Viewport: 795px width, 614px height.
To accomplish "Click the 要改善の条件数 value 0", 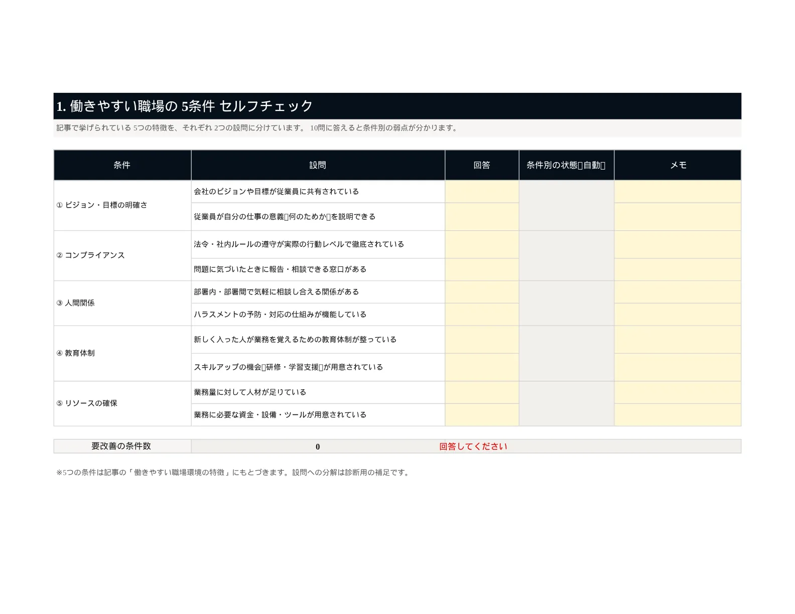I will [x=318, y=446].
